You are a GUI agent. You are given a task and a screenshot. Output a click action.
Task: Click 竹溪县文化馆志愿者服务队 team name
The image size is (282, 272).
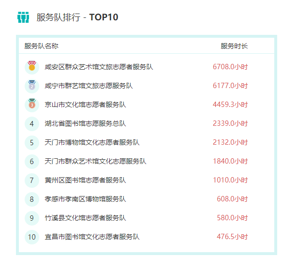coord(85,218)
